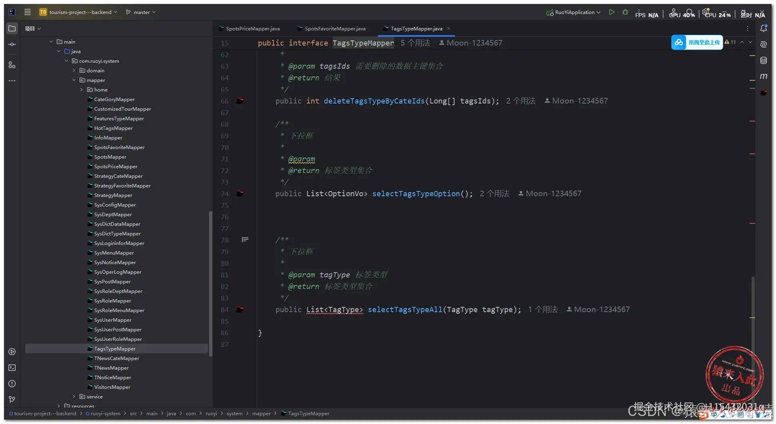Expand the home package

[x=82, y=90]
